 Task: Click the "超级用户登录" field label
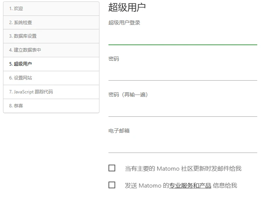[124, 23]
